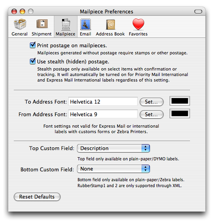
Task: Click the 'Stealth postage only available' description
Action: pos(113,75)
